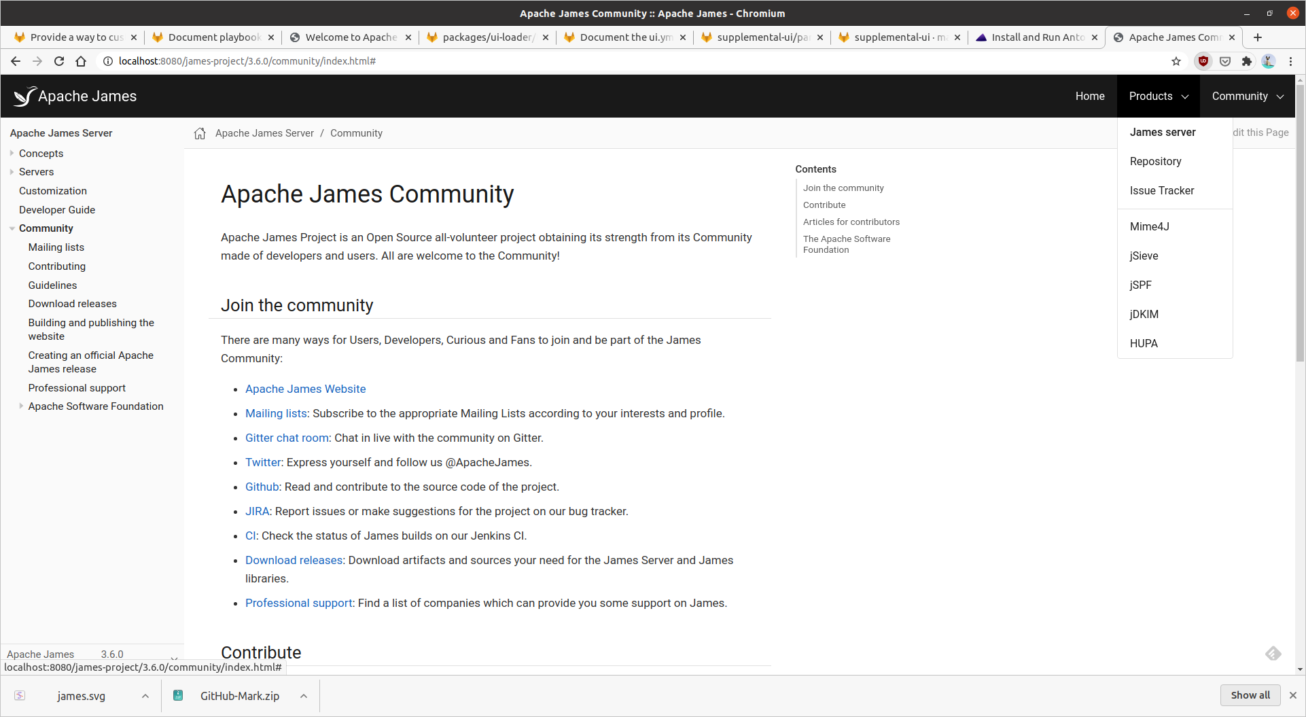The image size is (1306, 717).
Task: Select Repository in Products menu
Action: click(x=1155, y=162)
